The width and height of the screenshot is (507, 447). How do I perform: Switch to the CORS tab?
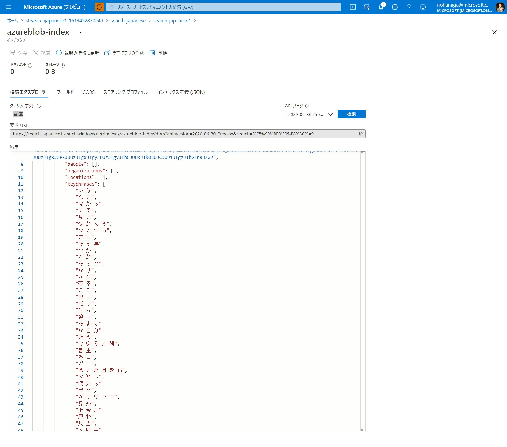point(89,92)
